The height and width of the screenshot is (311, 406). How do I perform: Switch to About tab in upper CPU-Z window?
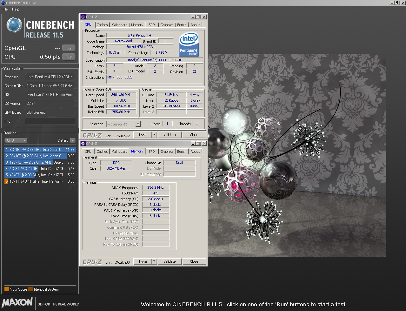click(x=195, y=25)
